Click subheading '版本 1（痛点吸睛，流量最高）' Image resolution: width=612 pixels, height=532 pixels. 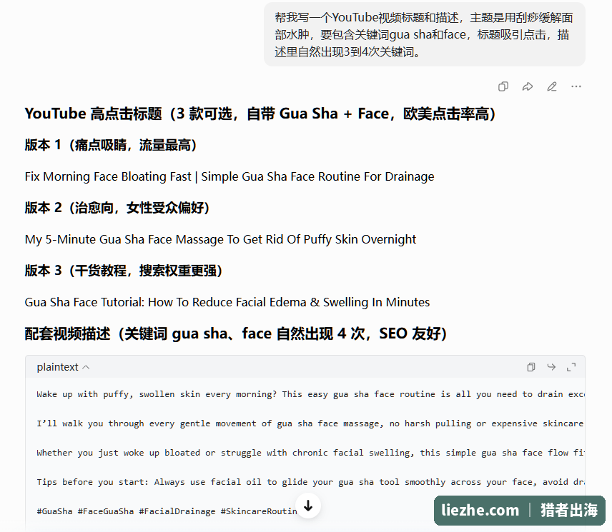click(x=110, y=145)
